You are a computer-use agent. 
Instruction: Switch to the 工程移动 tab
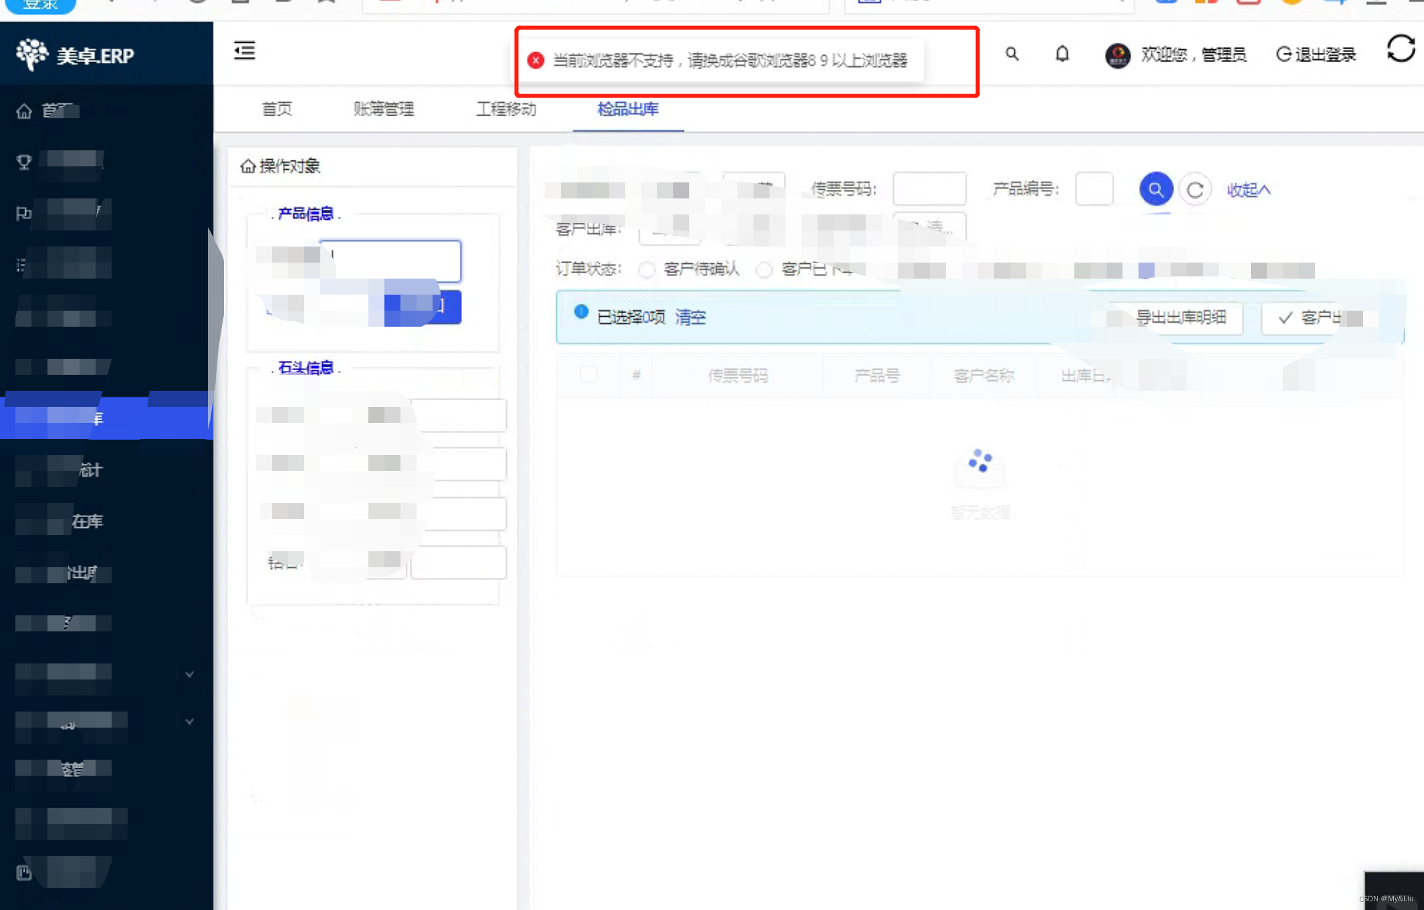pyautogui.click(x=506, y=109)
